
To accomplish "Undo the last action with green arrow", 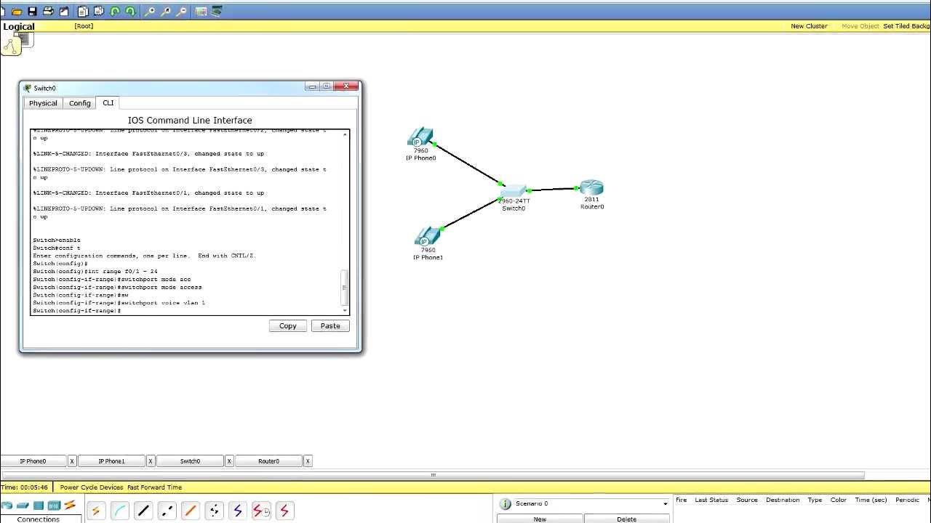I will click(x=115, y=12).
